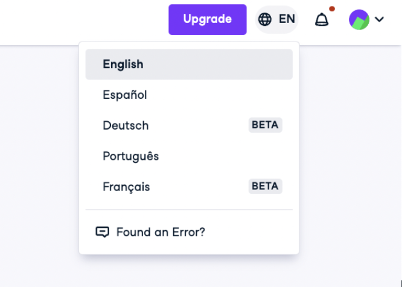Click the green shape inside the avatar

[361, 23]
